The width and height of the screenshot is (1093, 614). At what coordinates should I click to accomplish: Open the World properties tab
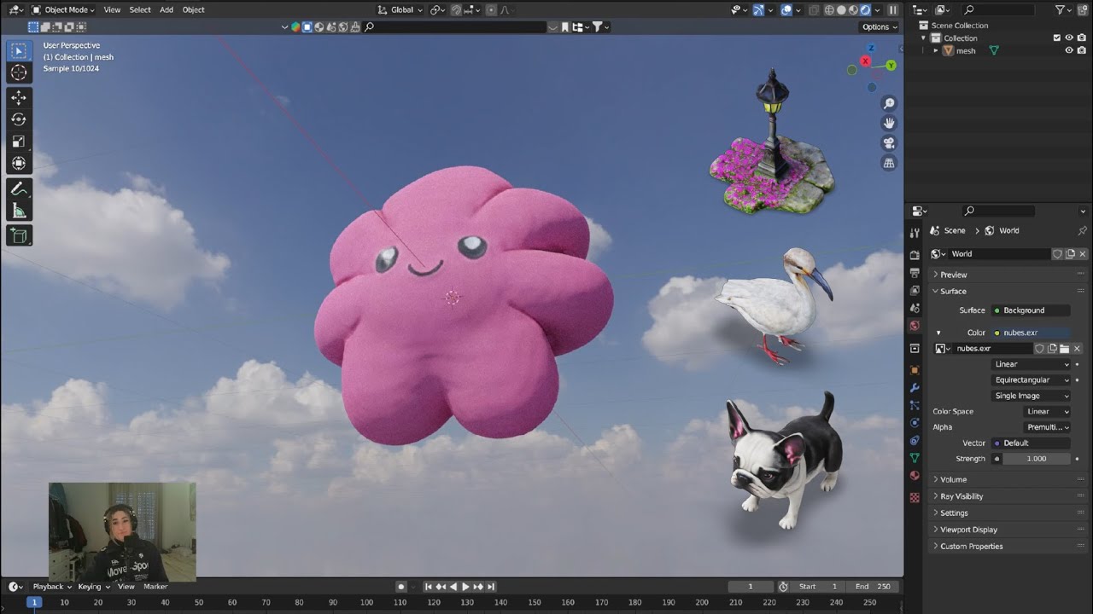(x=915, y=326)
